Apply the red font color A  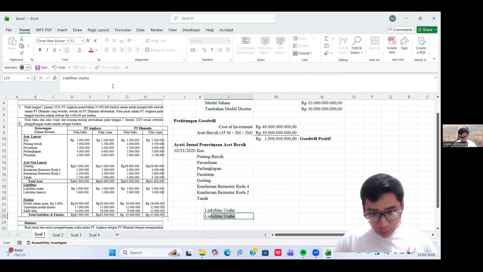[91, 50]
